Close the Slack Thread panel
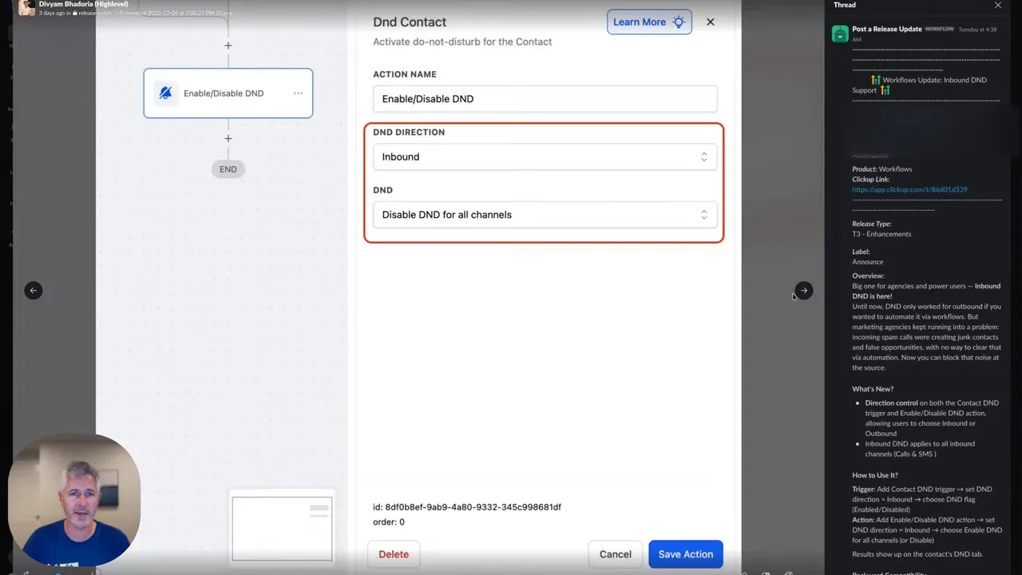 click(x=998, y=6)
